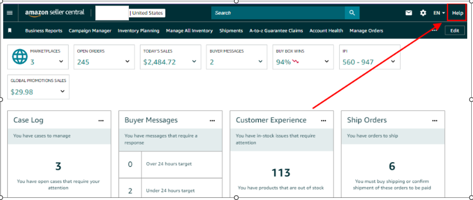Viewport: 473px width, 200px height.
Task: Open the hamburger navigation menu
Action: pyautogui.click(x=10, y=13)
